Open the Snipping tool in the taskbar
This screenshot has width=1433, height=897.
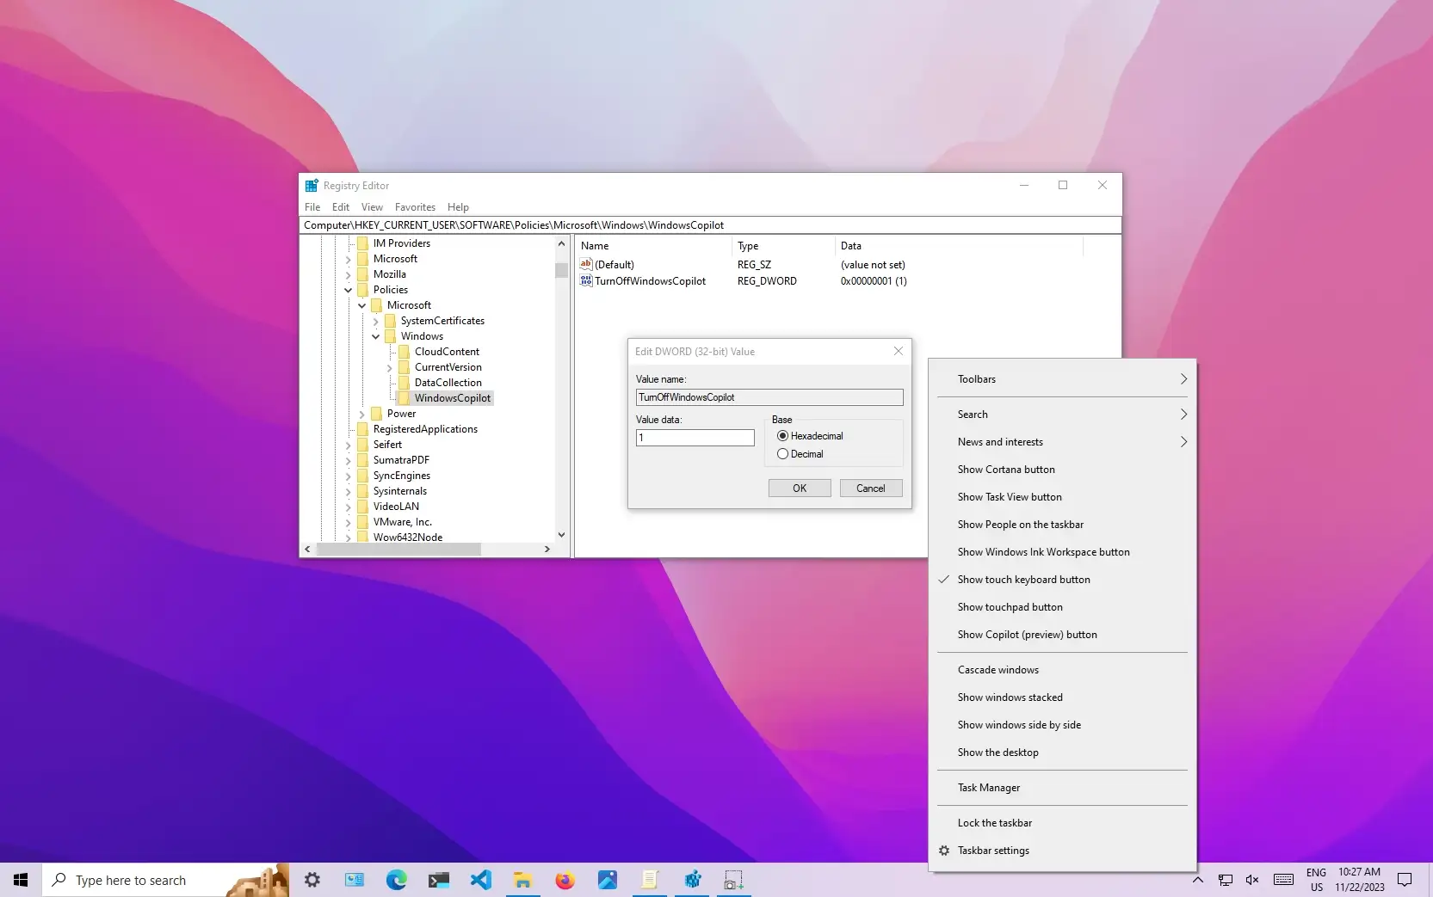734,880
